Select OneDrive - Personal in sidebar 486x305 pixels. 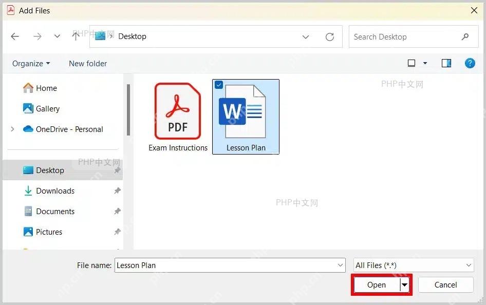pos(63,129)
